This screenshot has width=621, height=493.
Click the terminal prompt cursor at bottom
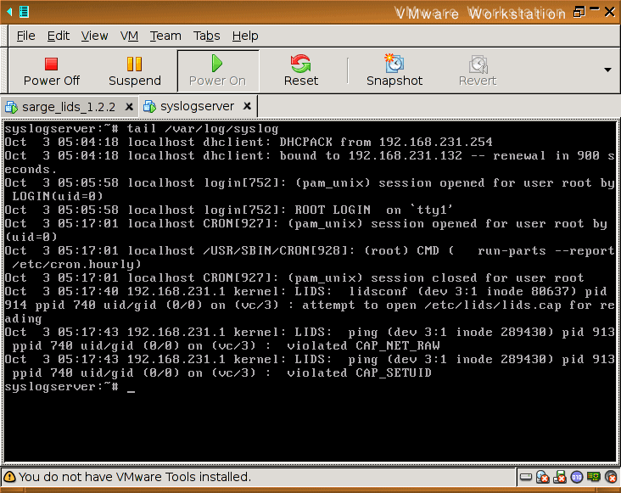coord(131,390)
